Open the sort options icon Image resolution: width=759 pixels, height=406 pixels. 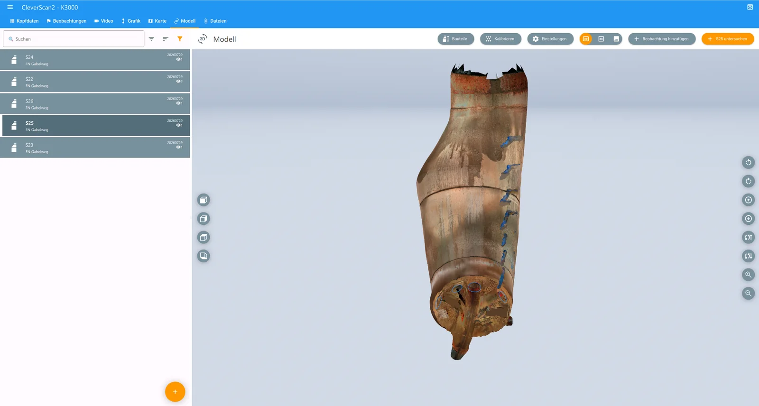(x=166, y=39)
